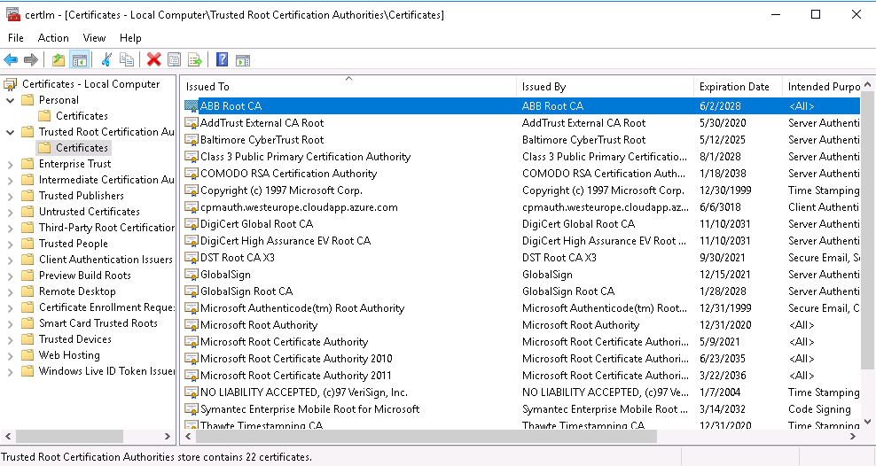The width and height of the screenshot is (876, 466).
Task: Open the View menu
Action: coord(94,38)
